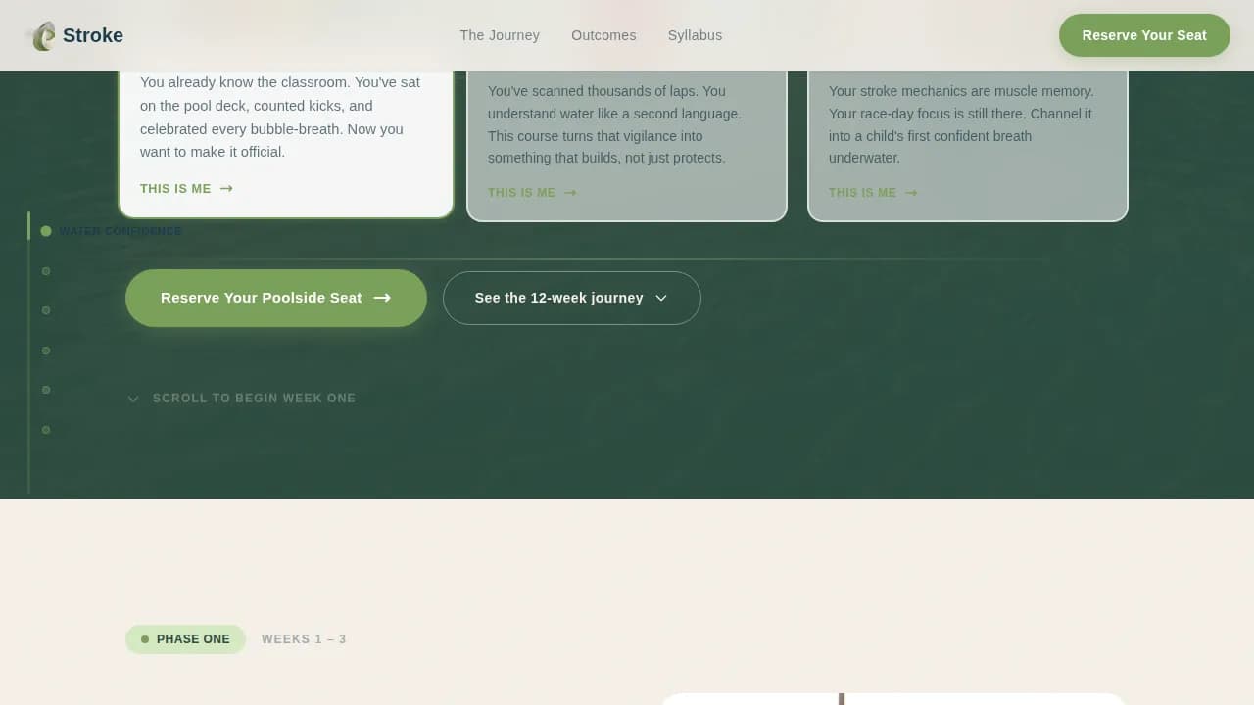Select the Water Confidence timeline dot
Viewport: 1254px width, 705px height.
[x=45, y=231]
